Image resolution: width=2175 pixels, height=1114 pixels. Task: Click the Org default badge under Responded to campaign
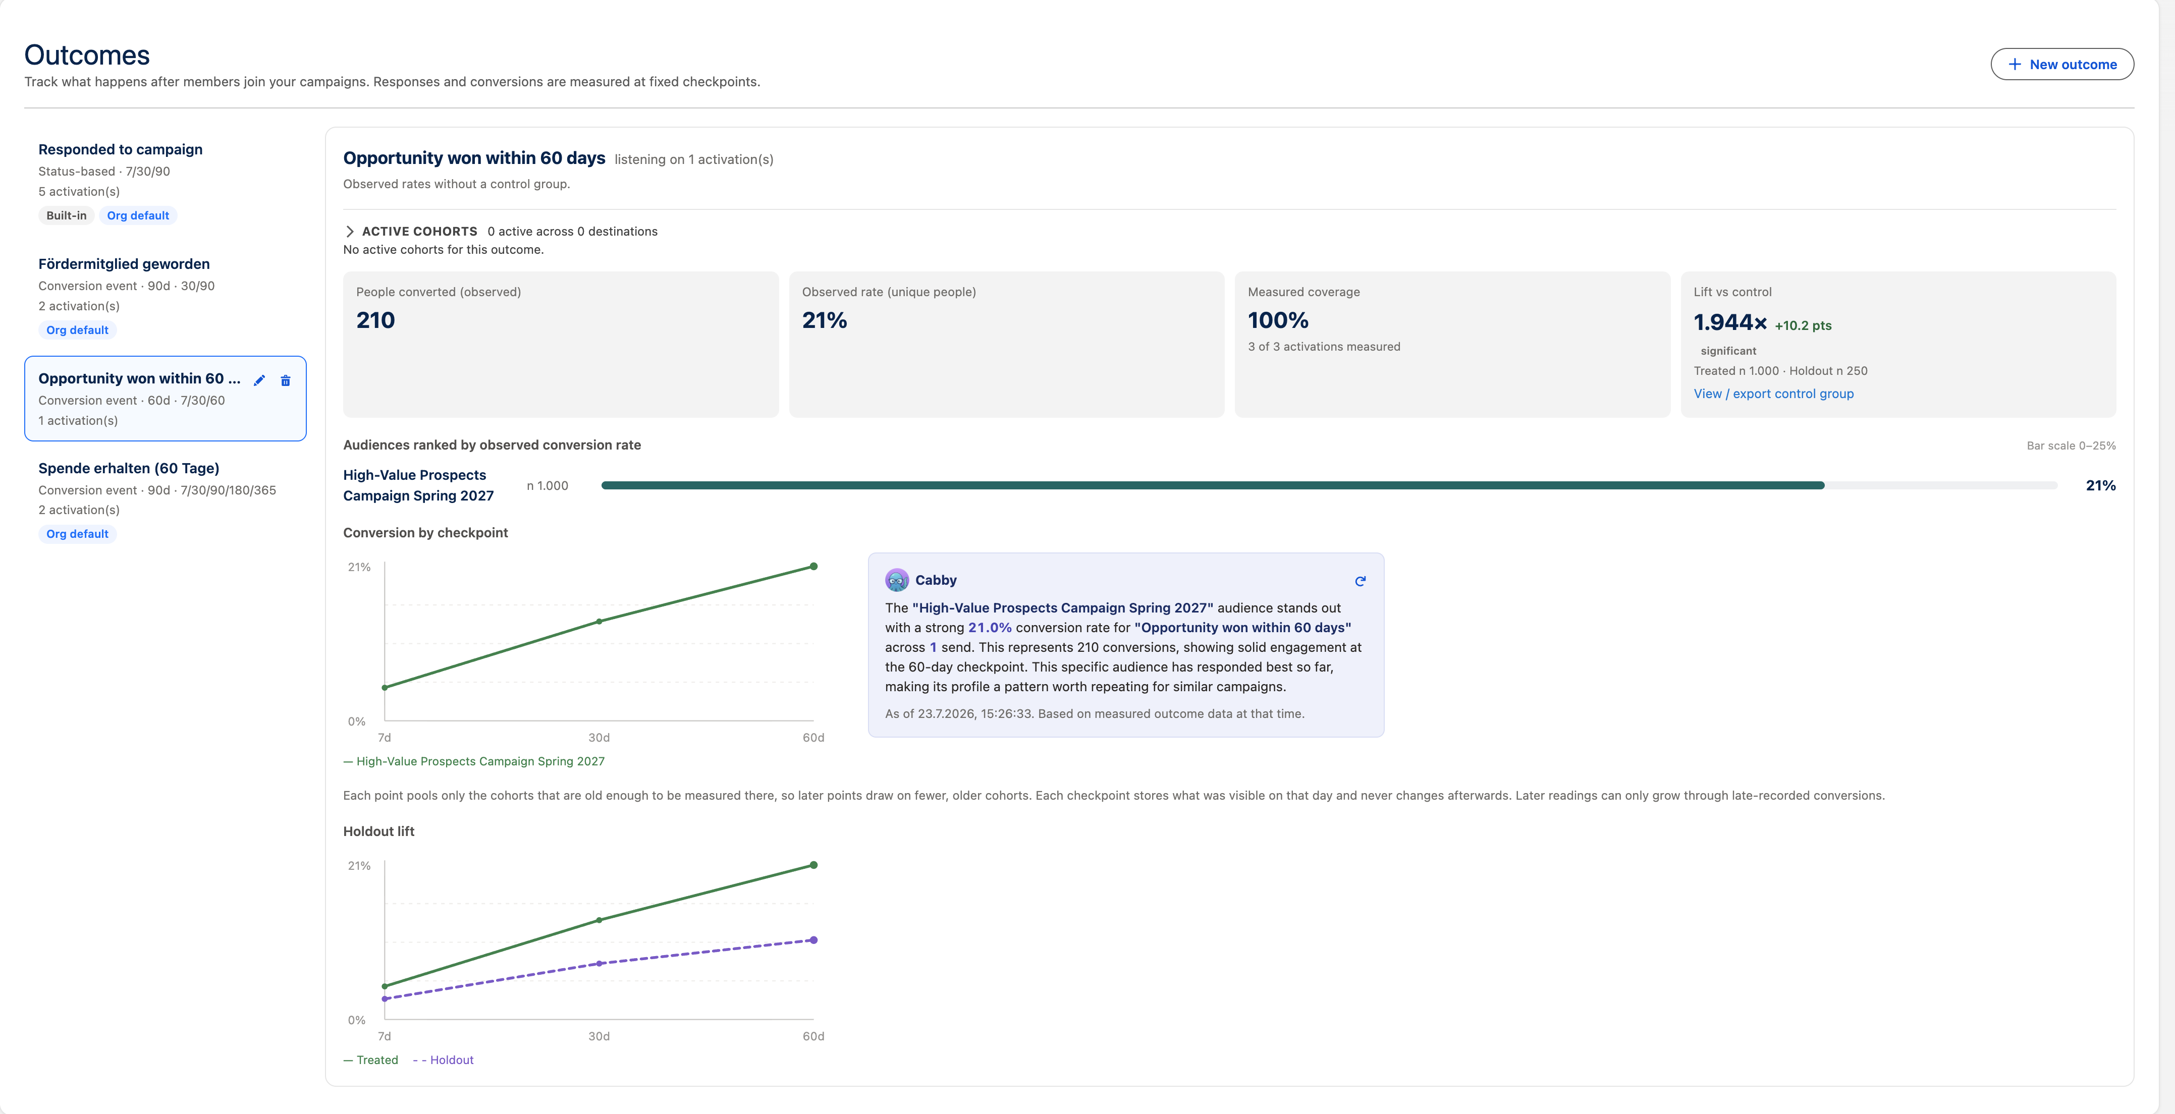138,215
